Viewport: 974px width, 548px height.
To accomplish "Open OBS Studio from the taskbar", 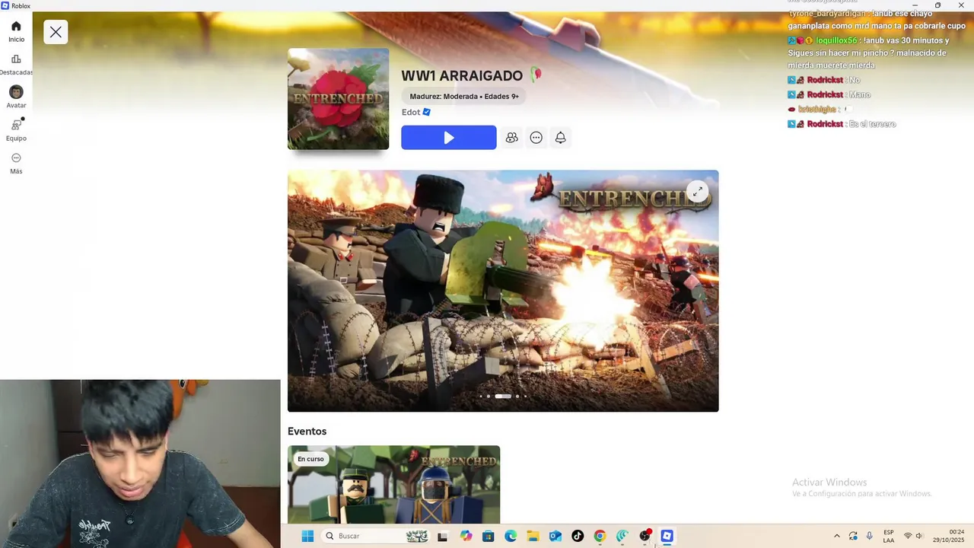I will click(x=645, y=536).
